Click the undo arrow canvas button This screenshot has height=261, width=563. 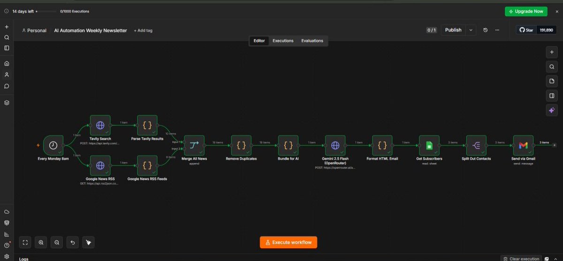[73, 242]
